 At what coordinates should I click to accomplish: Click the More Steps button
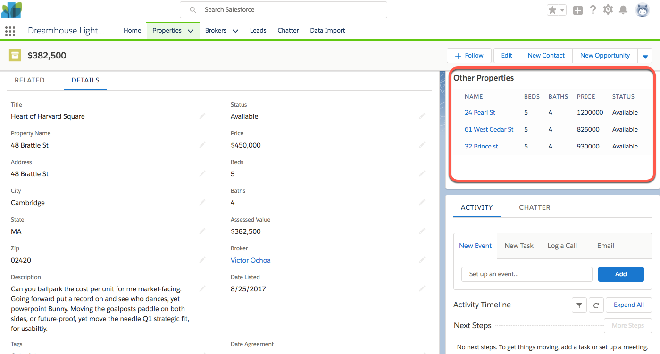[x=627, y=326]
